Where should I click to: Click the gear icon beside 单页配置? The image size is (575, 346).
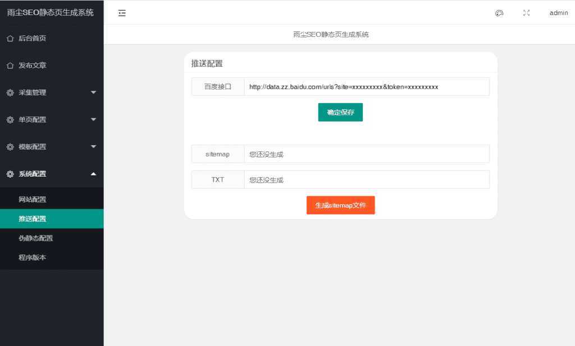[x=10, y=120]
